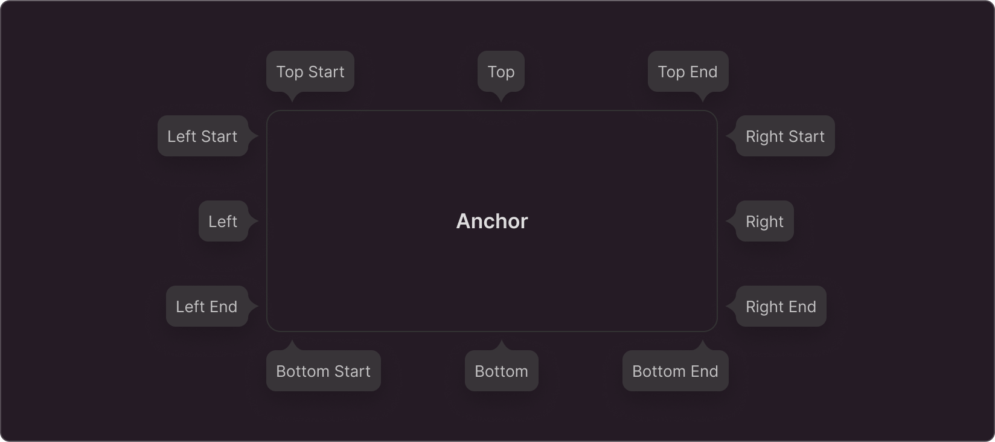Click the Top End tooltip
995x442 pixels.
[x=688, y=72]
